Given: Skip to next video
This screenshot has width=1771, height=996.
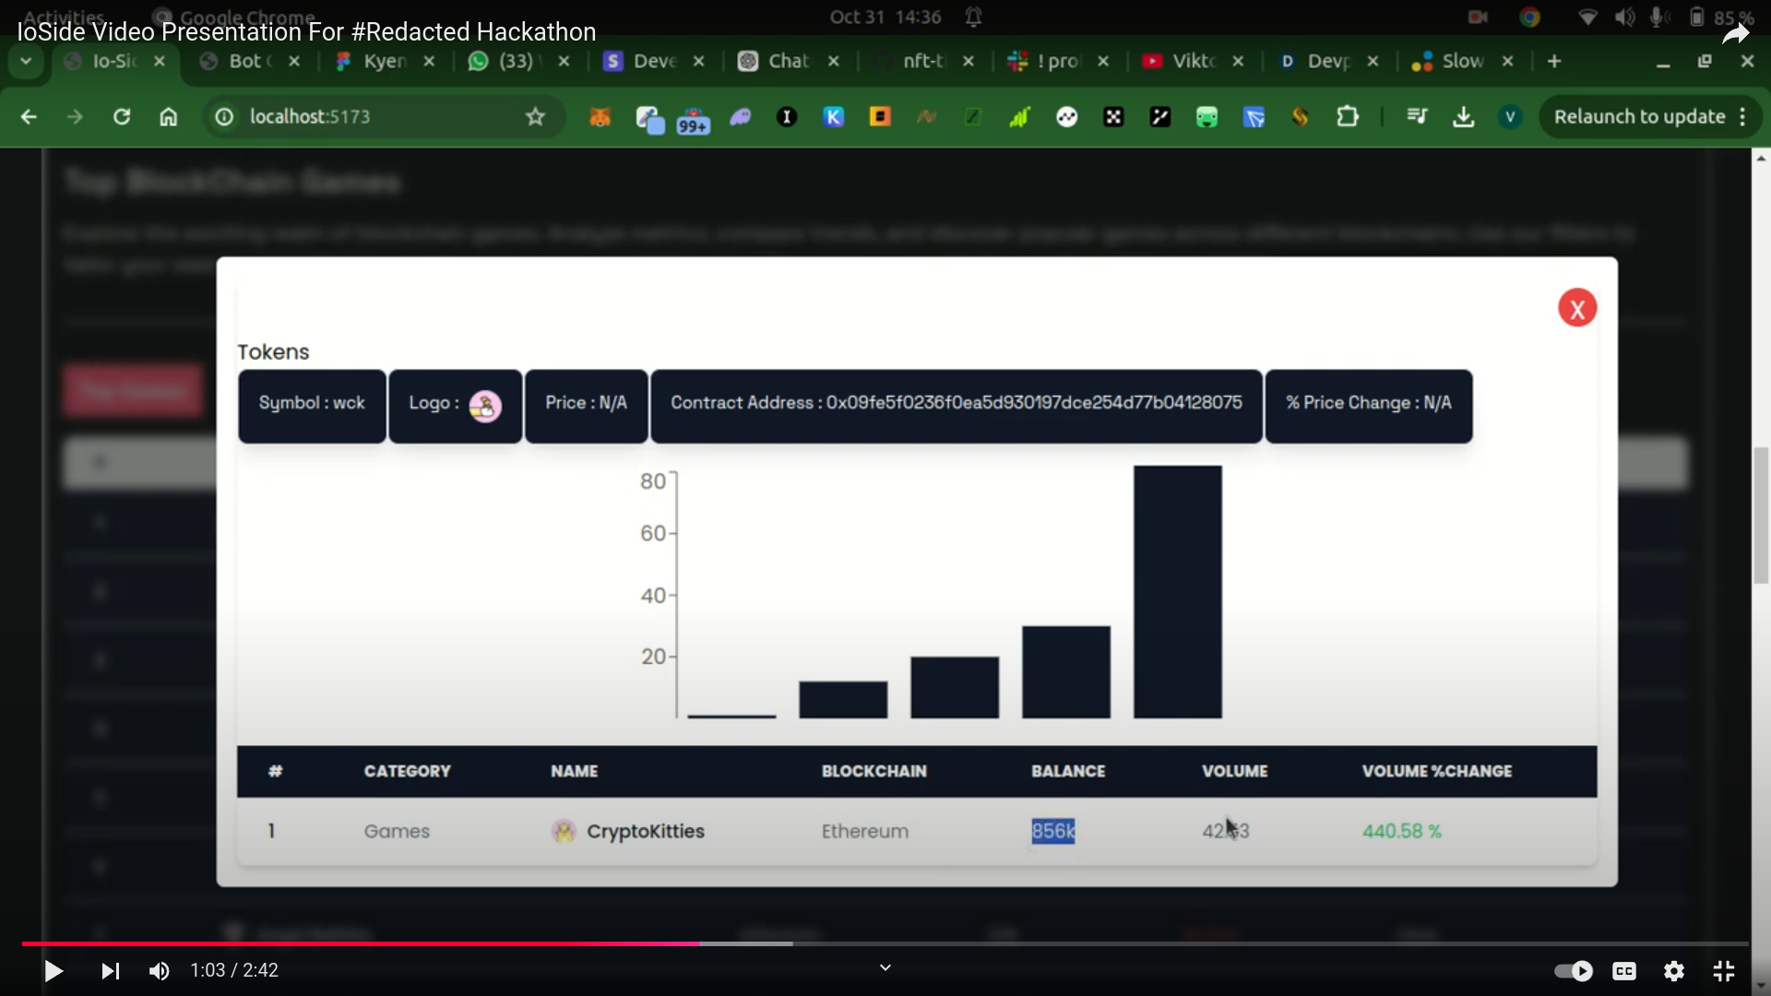Looking at the screenshot, I should (x=110, y=970).
